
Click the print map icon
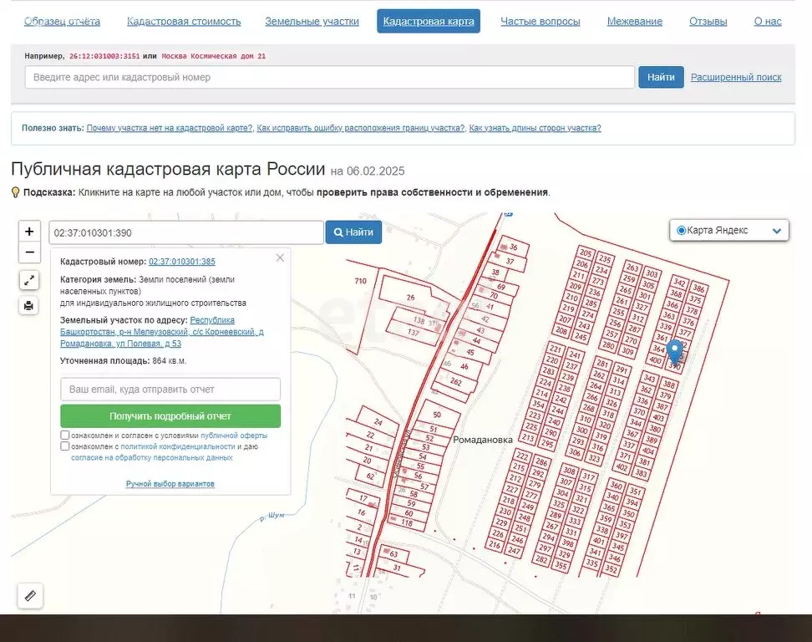tap(29, 305)
